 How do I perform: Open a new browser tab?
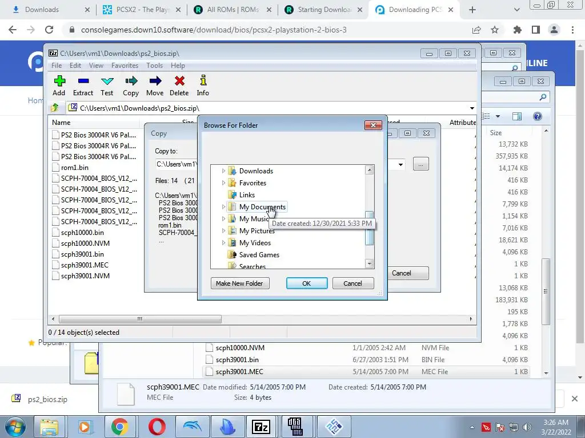(472, 10)
